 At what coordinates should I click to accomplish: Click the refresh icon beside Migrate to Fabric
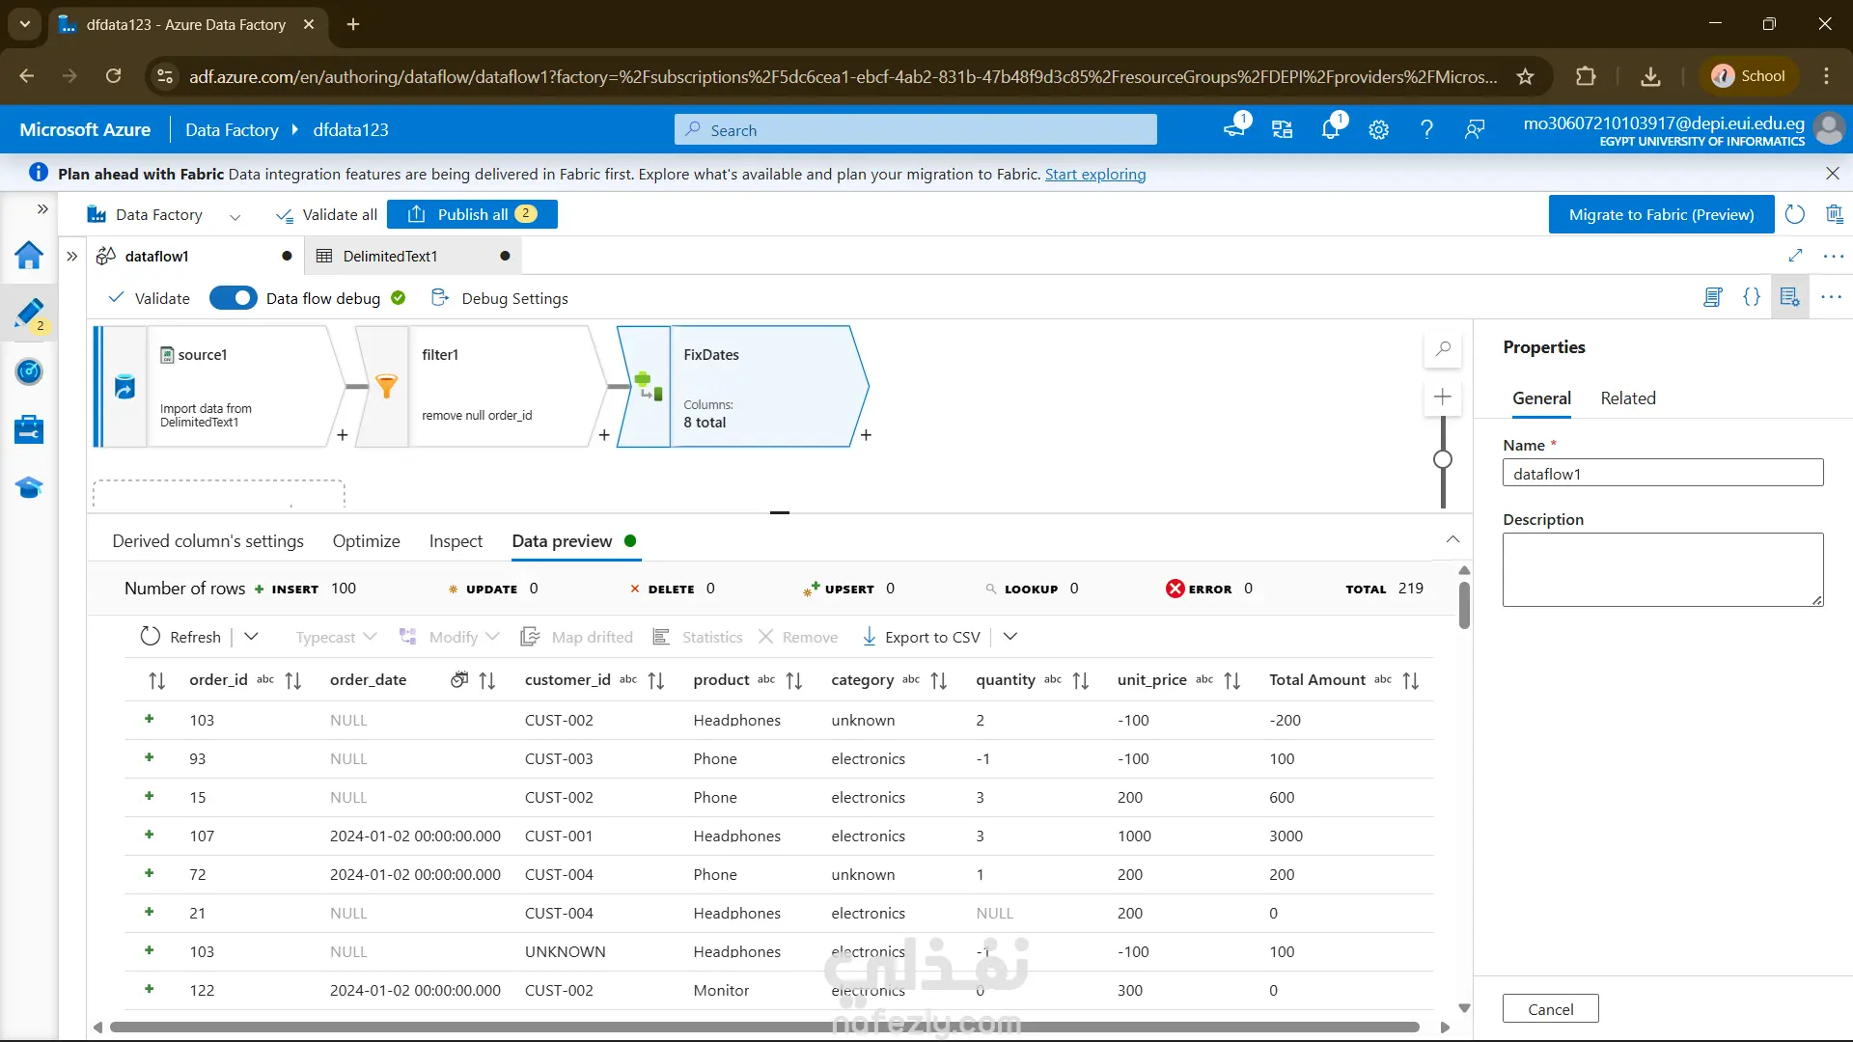pyautogui.click(x=1795, y=214)
